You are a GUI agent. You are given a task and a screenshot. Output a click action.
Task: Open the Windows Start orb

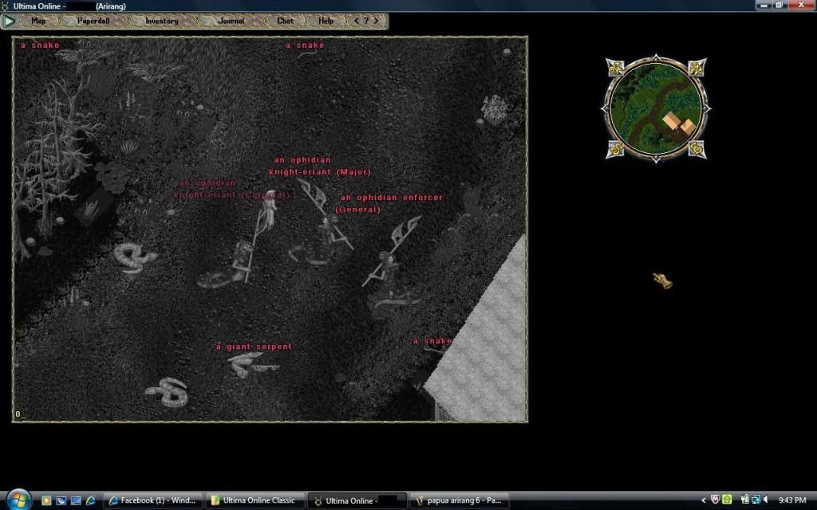pyautogui.click(x=19, y=500)
